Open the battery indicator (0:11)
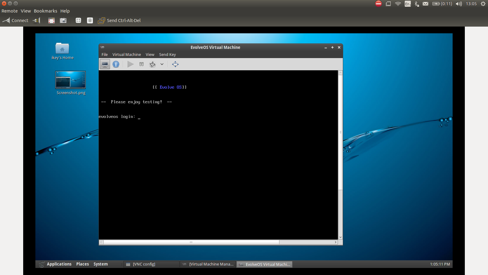 [442, 4]
